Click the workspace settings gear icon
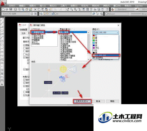 click(x=32, y=14)
